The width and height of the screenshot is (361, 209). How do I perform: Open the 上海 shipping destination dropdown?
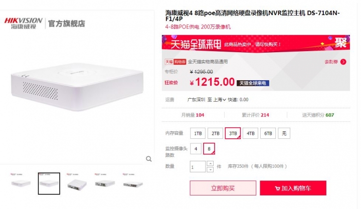coord(220,100)
